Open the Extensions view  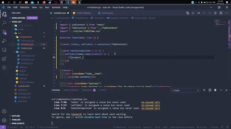coord(4,59)
